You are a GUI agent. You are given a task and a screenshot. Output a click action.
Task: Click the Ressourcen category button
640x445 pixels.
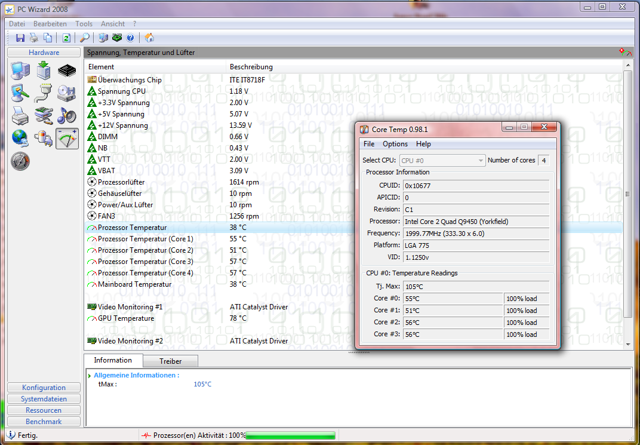point(44,410)
